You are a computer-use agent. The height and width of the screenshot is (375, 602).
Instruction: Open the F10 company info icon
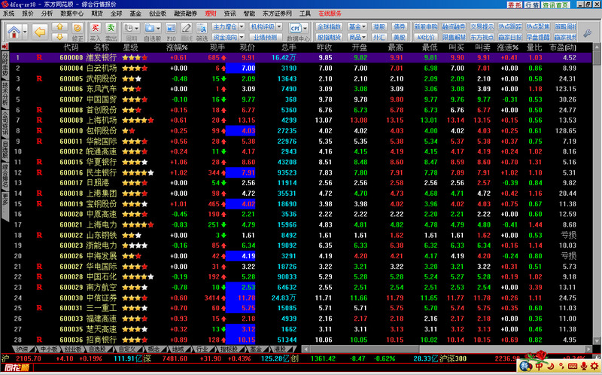pos(171,28)
